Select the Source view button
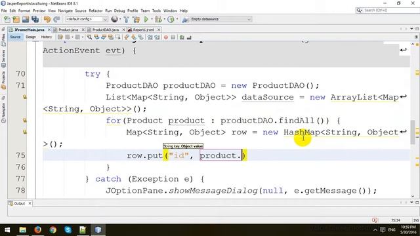Viewport: 420px width, 236px height. coord(15,37)
